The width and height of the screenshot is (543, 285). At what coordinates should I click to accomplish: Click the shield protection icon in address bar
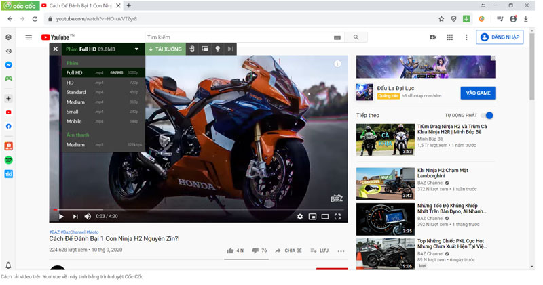click(x=453, y=19)
